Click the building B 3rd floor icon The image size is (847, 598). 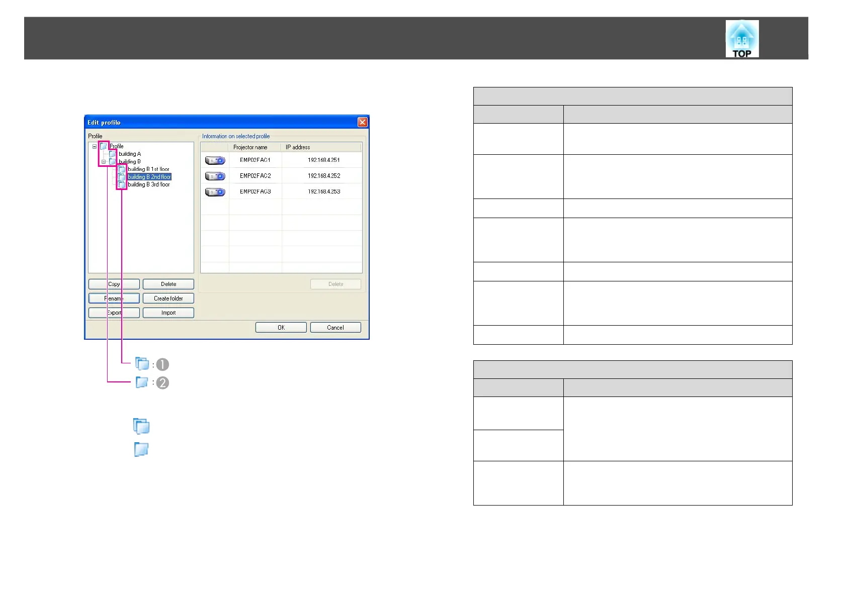coord(122,184)
